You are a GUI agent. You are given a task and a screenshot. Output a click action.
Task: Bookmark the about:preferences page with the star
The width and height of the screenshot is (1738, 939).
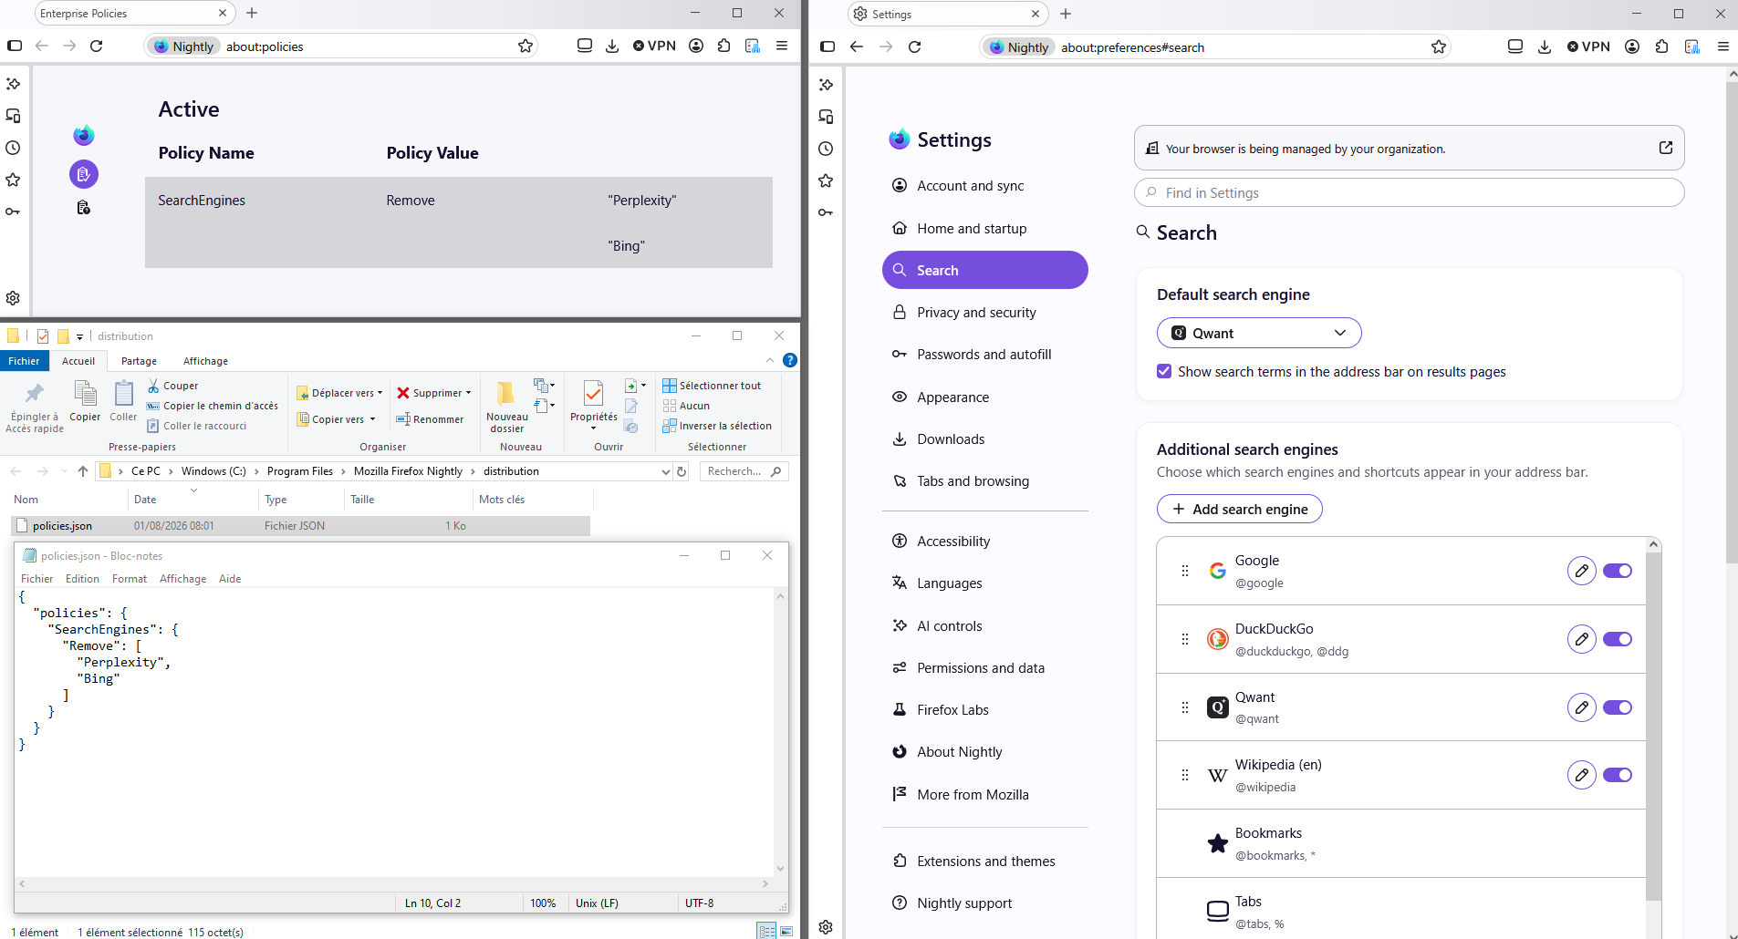(1439, 46)
